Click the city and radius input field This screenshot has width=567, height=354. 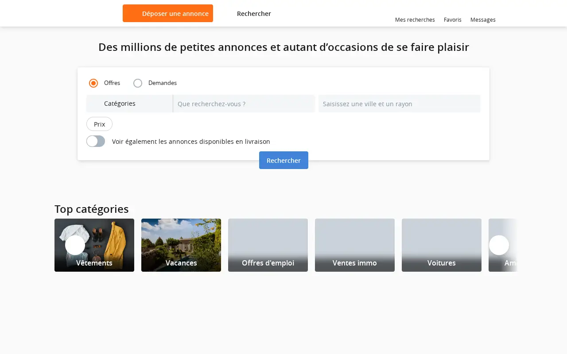pos(400,104)
